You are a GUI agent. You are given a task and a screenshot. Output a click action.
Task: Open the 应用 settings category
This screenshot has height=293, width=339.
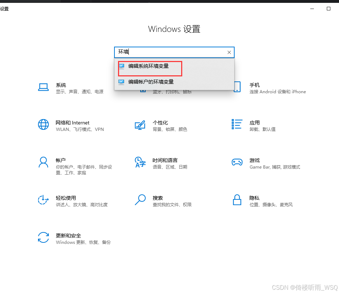[x=254, y=126]
